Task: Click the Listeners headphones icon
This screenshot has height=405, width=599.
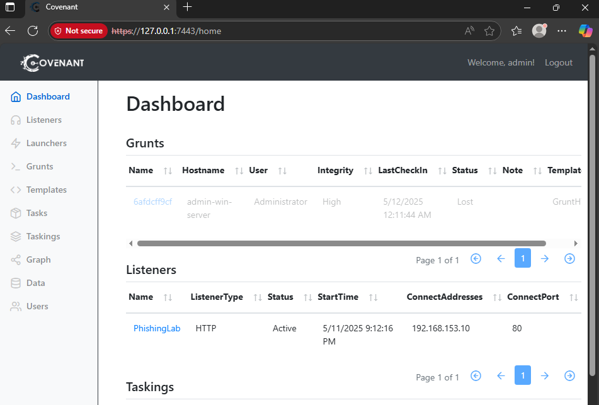Action: pyautogui.click(x=16, y=120)
